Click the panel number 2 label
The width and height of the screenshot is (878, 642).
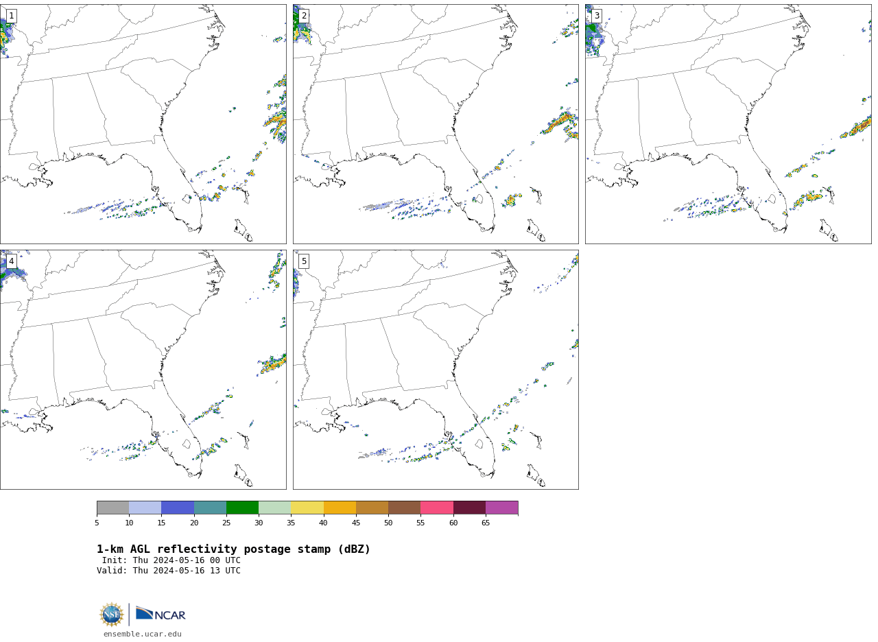(304, 16)
